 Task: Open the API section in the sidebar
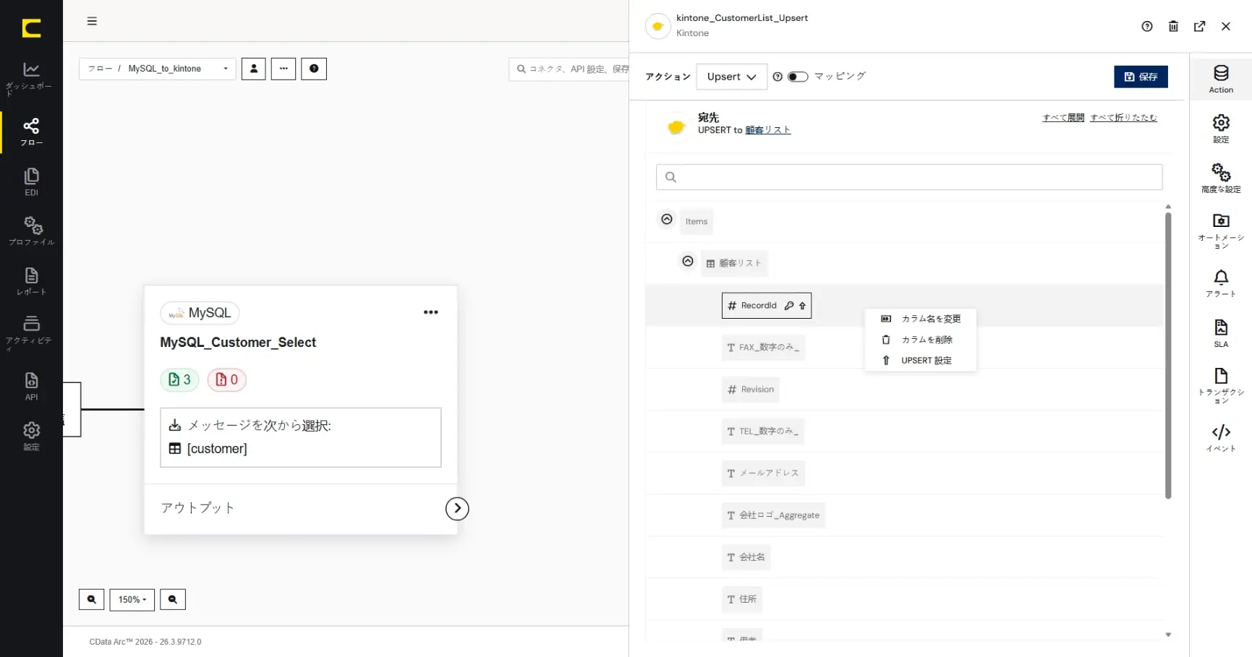[x=31, y=386]
